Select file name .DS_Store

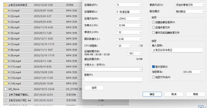point(14,89)
